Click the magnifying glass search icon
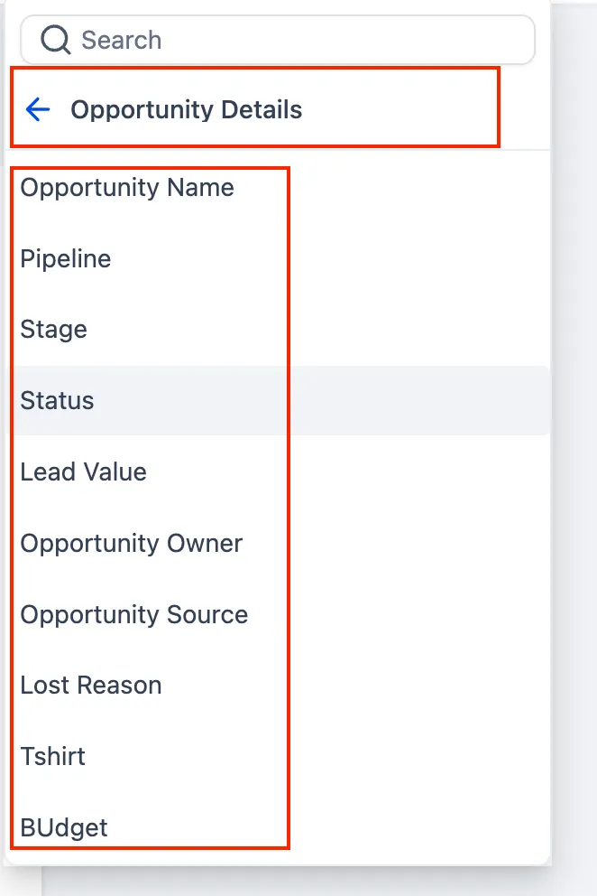 55,40
